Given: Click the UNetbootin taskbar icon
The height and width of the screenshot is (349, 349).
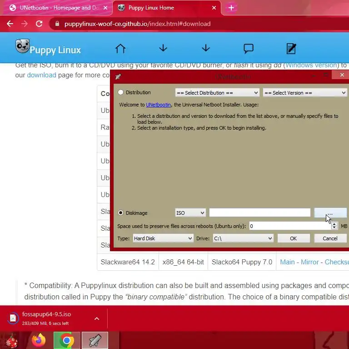Looking at the screenshot, I should click(x=95, y=340).
